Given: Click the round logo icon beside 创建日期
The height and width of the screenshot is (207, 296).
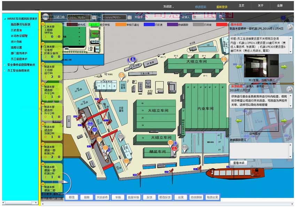Looking at the screenshot, I should pyautogui.click(x=46, y=17).
